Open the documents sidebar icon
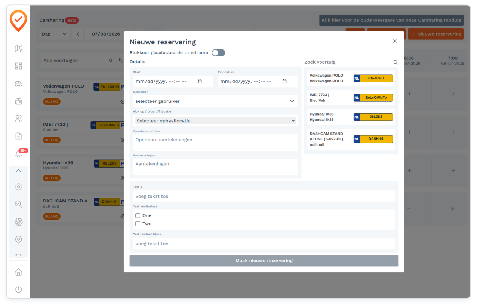 pyautogui.click(x=18, y=136)
